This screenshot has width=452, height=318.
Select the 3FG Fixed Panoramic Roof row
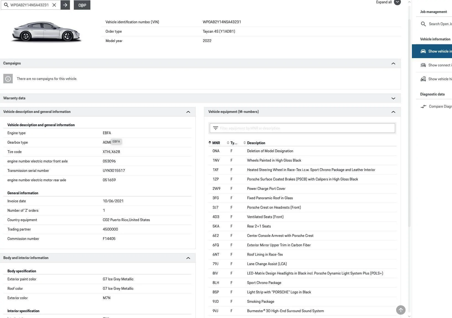pos(302,198)
